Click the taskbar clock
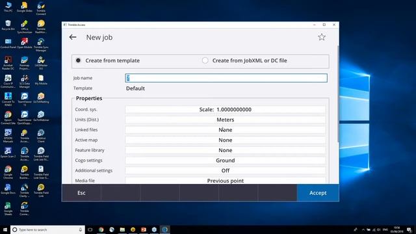Image resolution: width=416 pixels, height=234 pixels. [397, 229]
